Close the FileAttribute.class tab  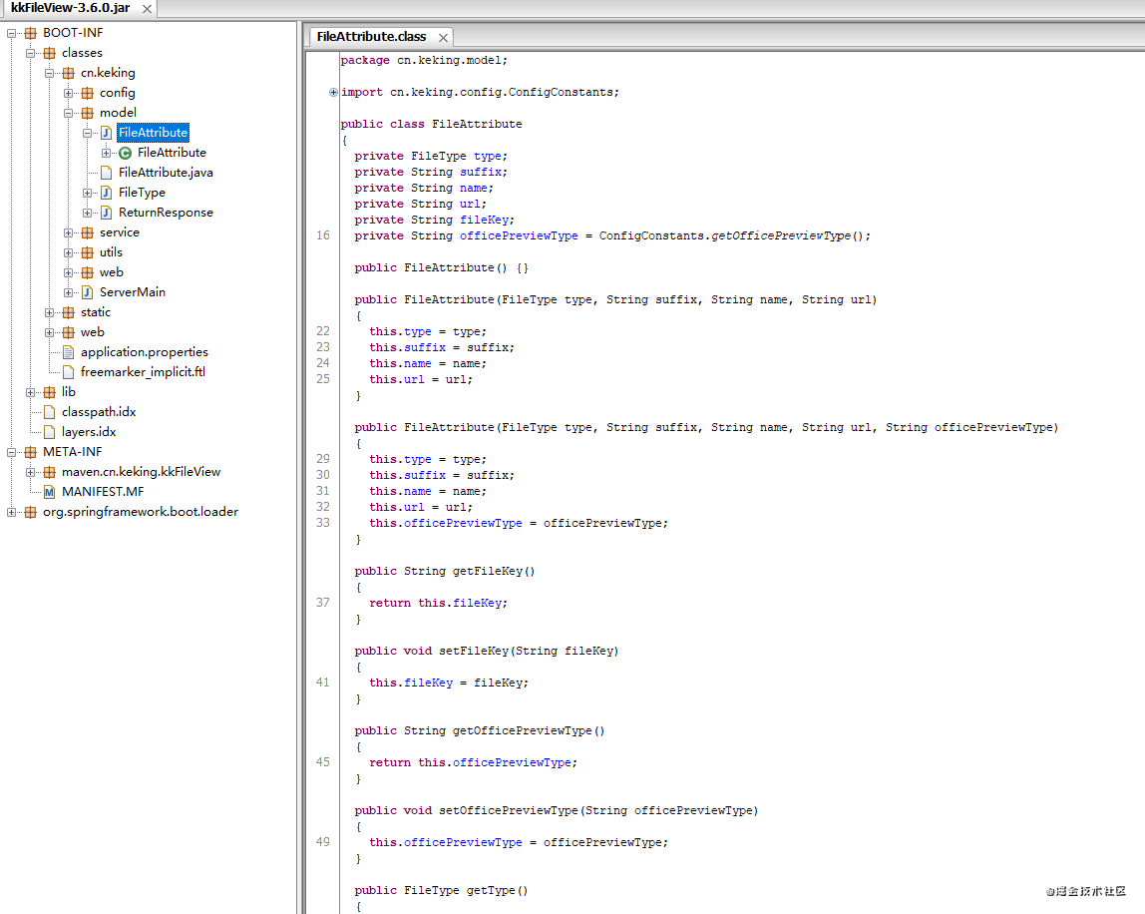click(x=443, y=37)
